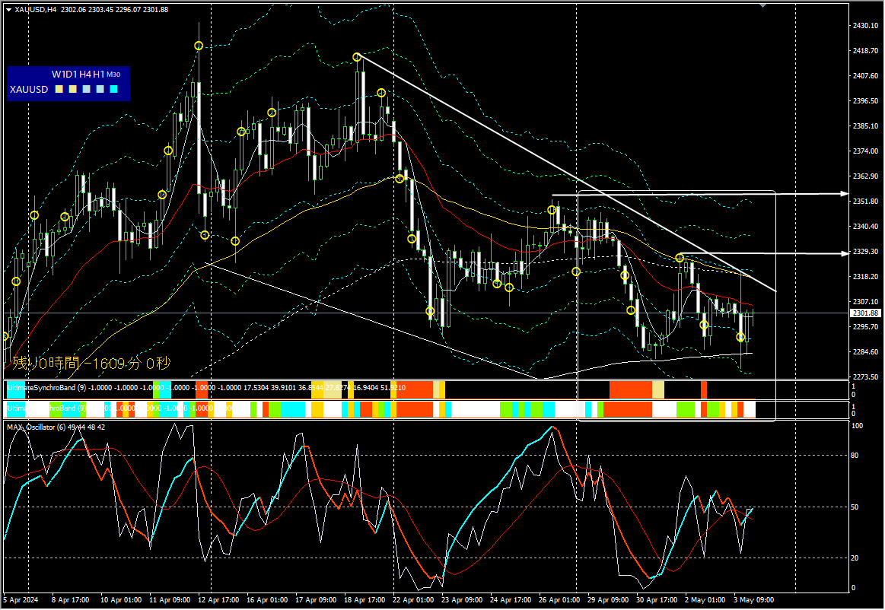Click the 2362.90 price axis value
The width and height of the screenshot is (885, 610).
point(865,176)
